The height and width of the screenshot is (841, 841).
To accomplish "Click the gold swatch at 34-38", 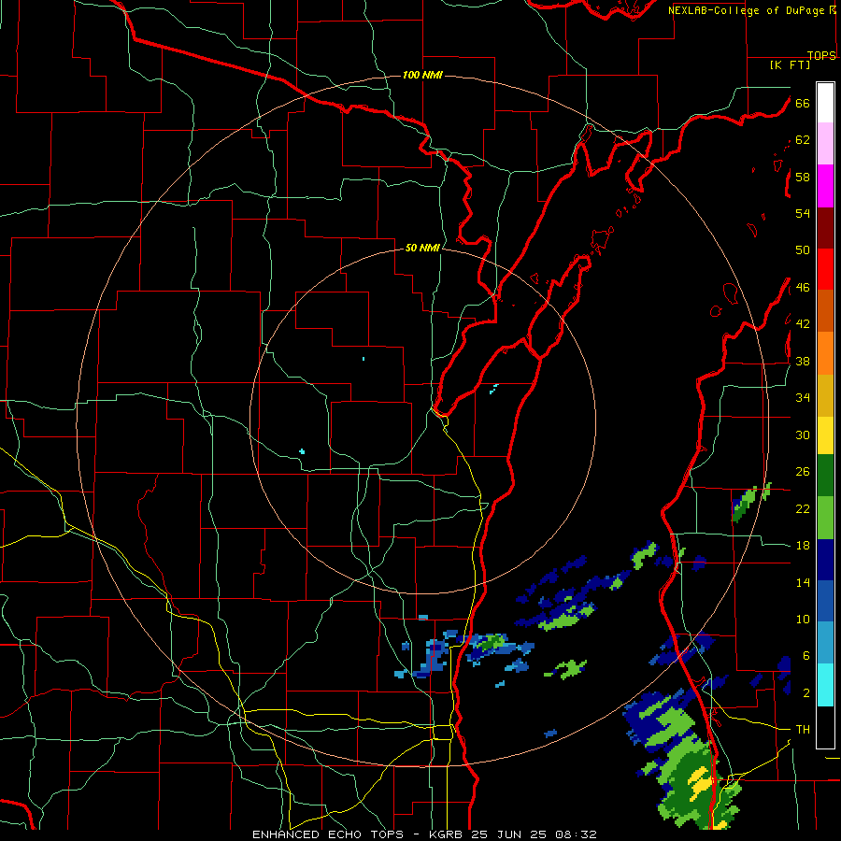I will click(x=825, y=395).
